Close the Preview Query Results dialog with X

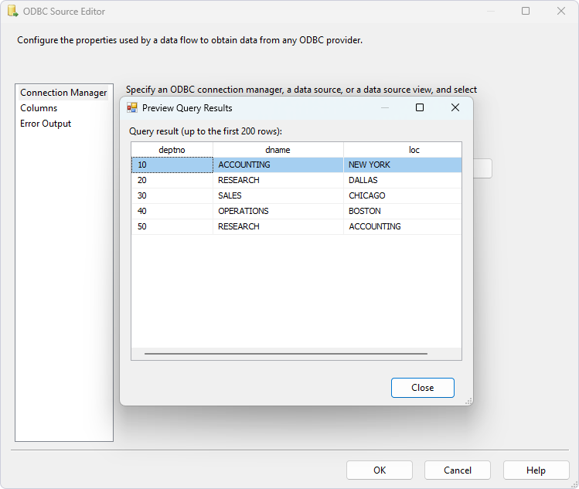pyautogui.click(x=455, y=108)
